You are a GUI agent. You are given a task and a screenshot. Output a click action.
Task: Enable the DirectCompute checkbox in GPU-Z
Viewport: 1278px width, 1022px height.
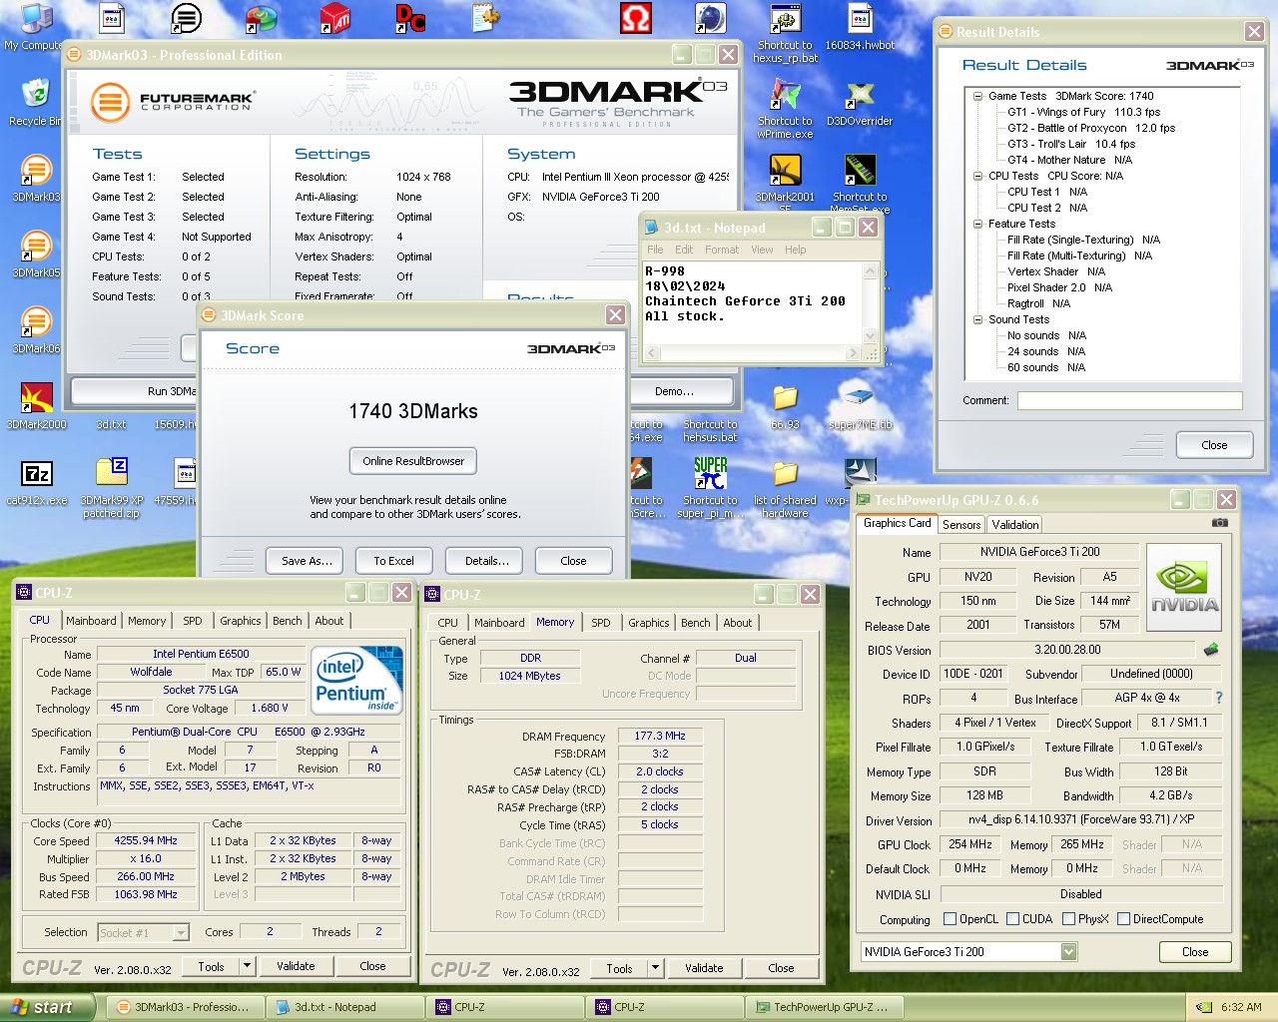(1123, 919)
